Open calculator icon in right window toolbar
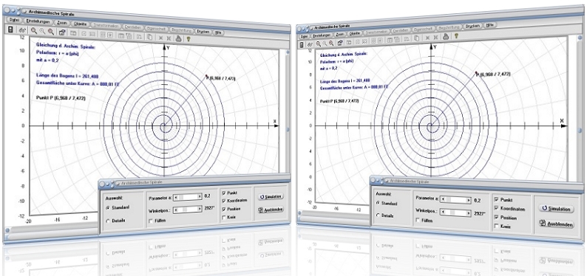The height and width of the screenshot is (276, 587). coord(302,44)
